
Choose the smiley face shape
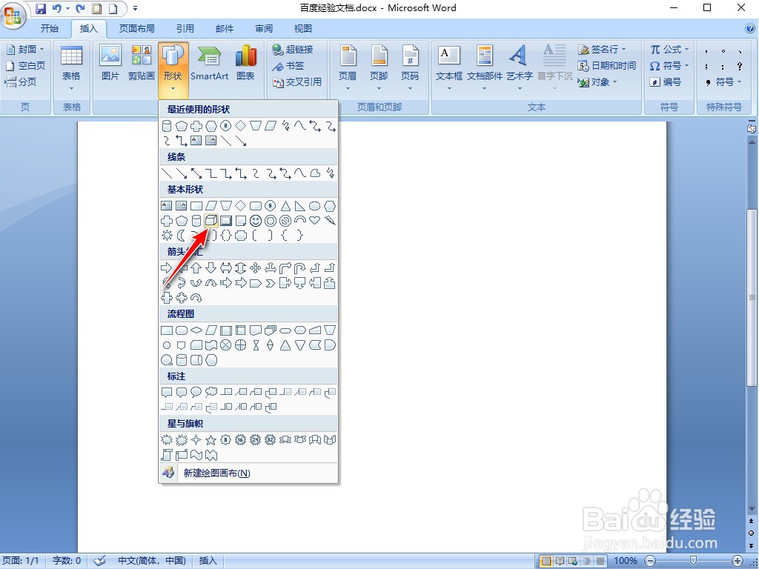[256, 221]
